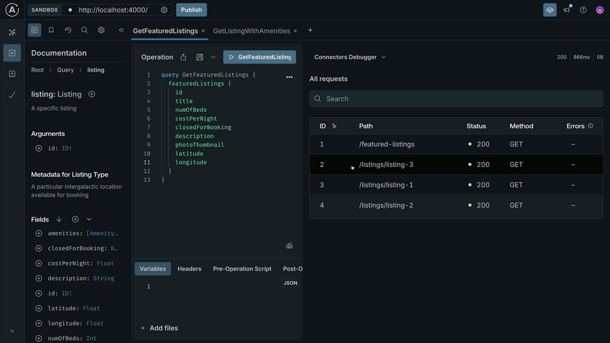Close the GetListingWithAmenities tab
This screenshot has height=343, width=610.
point(295,30)
